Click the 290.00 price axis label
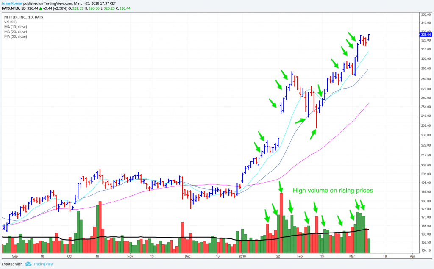Screen dimensions: 434x269 (426, 68)
